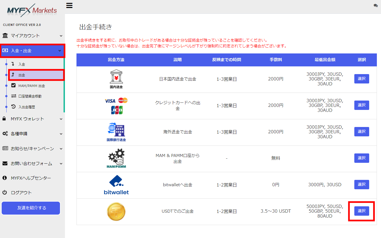This screenshot has height=238, width=381.
Task: Click the 国際銀行送金 bank icon
Action: pos(116,132)
